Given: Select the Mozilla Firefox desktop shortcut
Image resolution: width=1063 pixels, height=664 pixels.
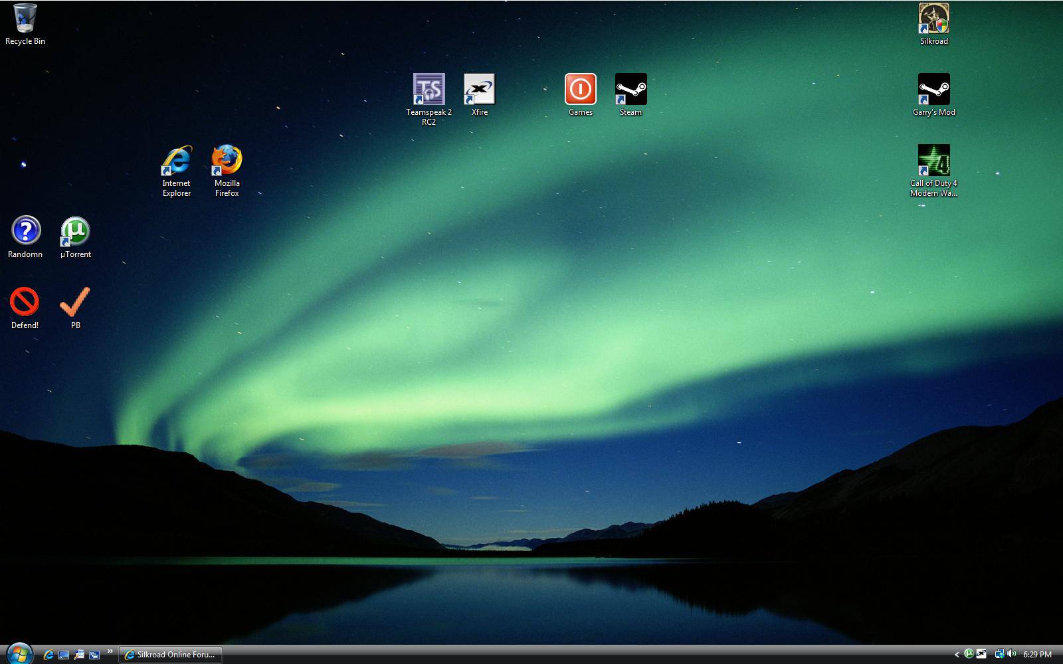Looking at the screenshot, I should [227, 171].
